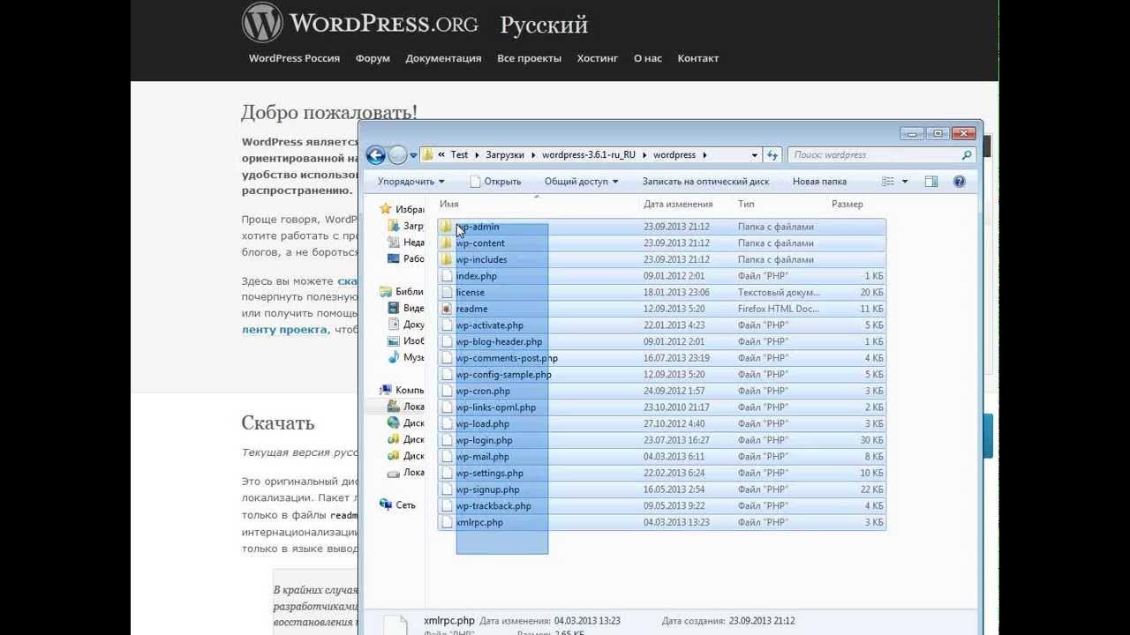Click the search magnifier icon in Explorer
Screen dimensions: 1130x635
pos(967,155)
